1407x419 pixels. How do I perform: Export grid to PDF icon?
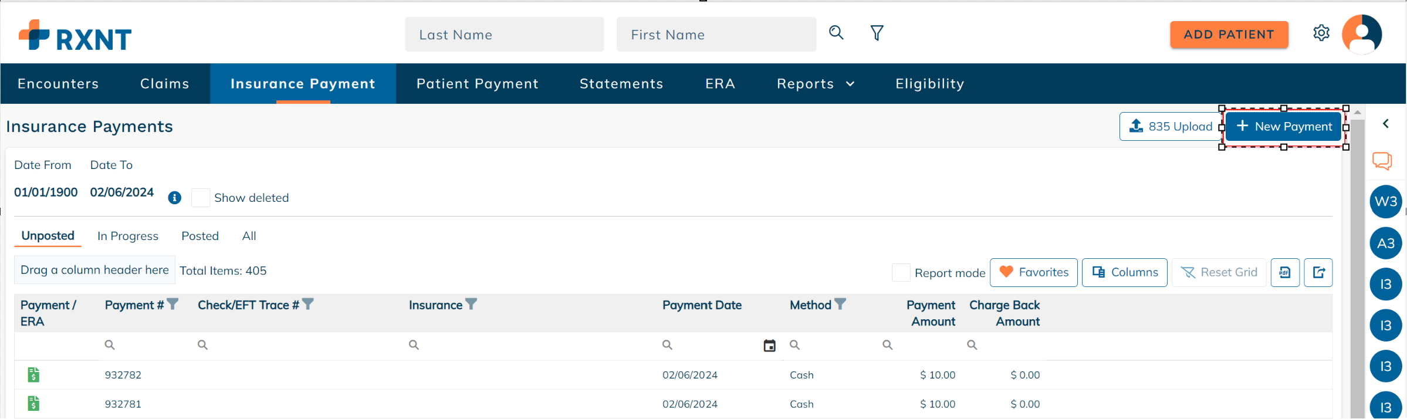[1285, 272]
